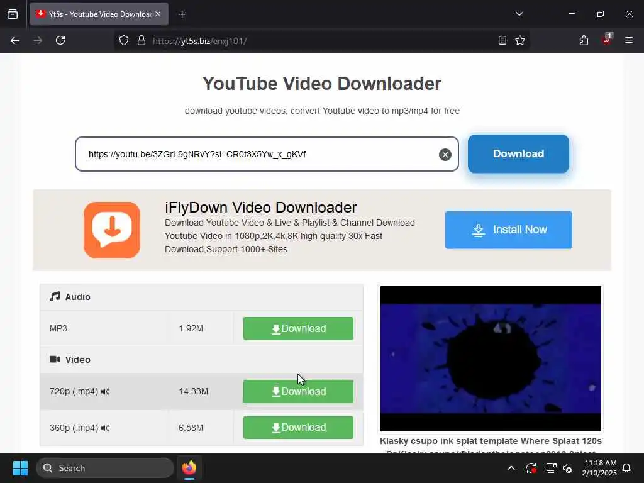Close the Yt5s browser tab
The height and width of the screenshot is (483, 644).
click(x=158, y=14)
